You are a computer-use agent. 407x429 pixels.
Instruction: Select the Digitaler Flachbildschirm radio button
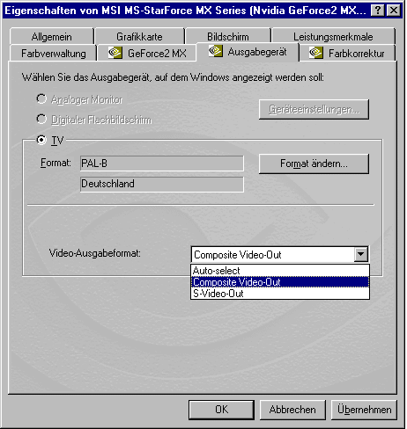point(41,120)
